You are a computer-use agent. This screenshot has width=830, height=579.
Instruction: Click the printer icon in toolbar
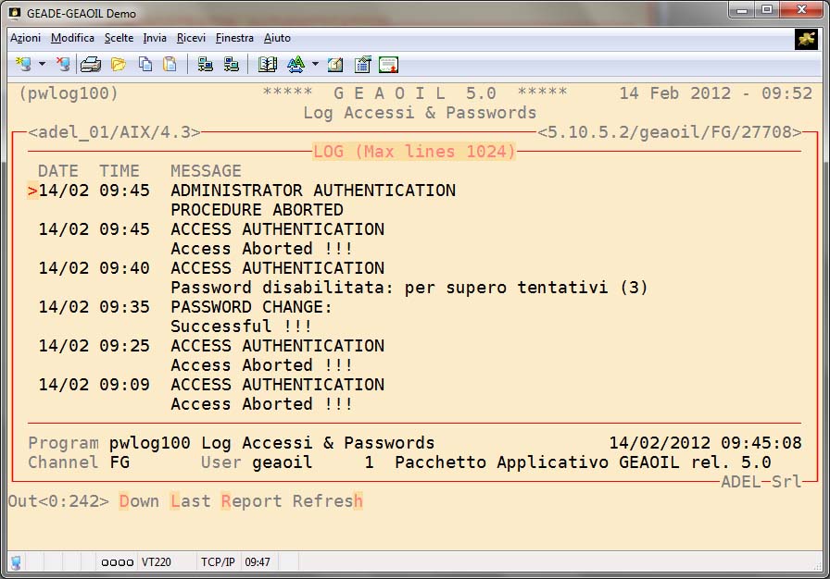point(90,65)
